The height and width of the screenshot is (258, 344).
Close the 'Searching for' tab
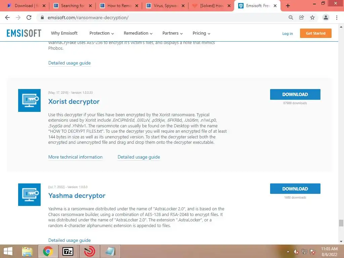[x=90, y=6]
